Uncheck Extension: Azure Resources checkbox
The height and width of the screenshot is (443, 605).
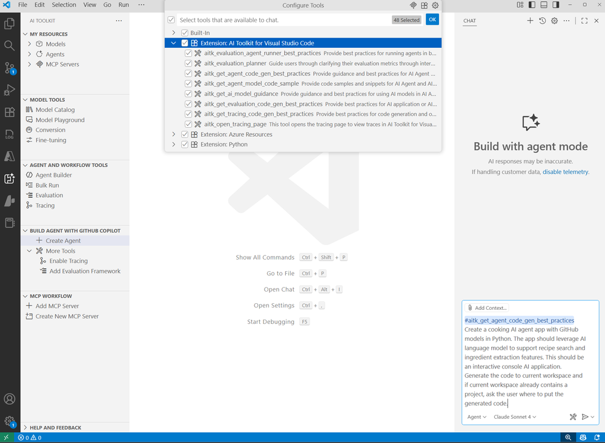[x=185, y=134]
